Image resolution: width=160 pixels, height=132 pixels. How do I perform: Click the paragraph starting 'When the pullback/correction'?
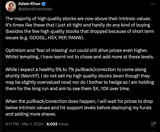pyautogui.click(x=79, y=108)
